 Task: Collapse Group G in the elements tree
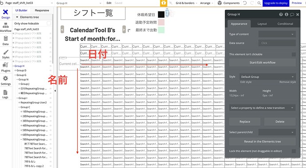click(16, 75)
